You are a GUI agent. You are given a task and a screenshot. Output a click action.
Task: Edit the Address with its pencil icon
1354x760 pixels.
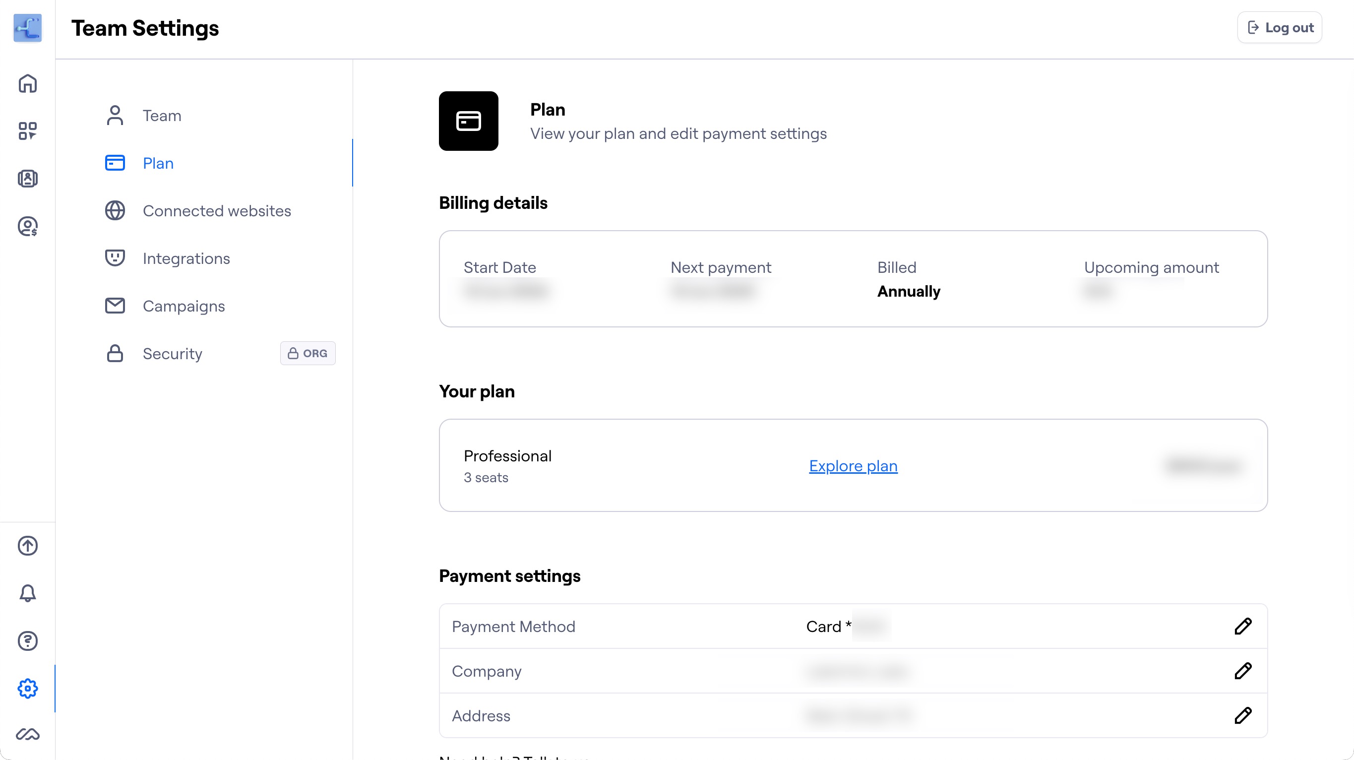click(1243, 715)
